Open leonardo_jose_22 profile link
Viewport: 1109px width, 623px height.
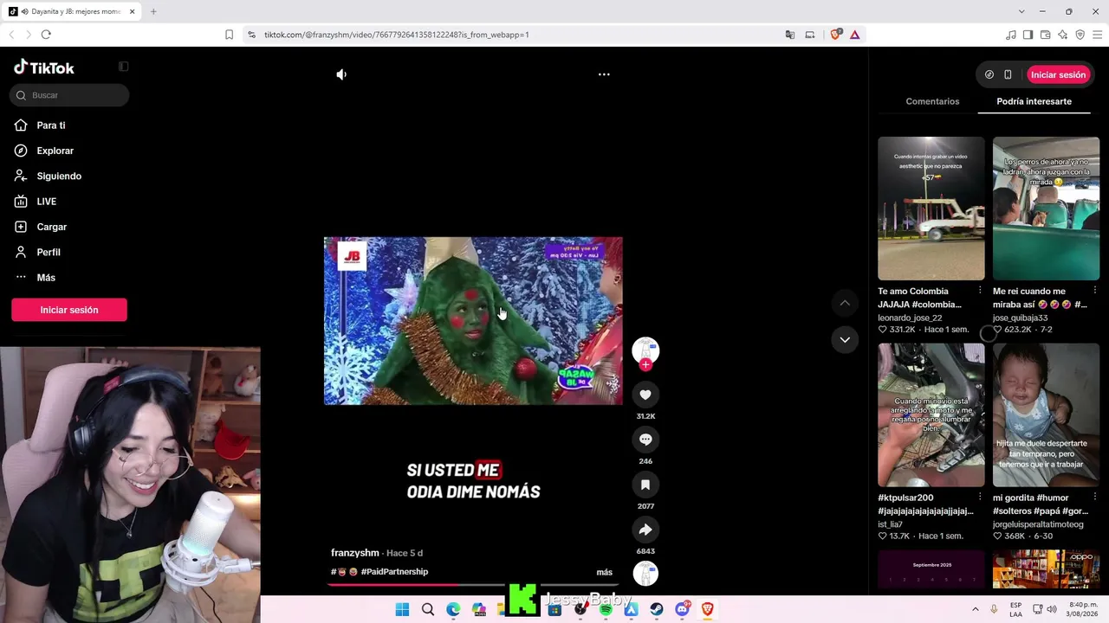(x=910, y=318)
